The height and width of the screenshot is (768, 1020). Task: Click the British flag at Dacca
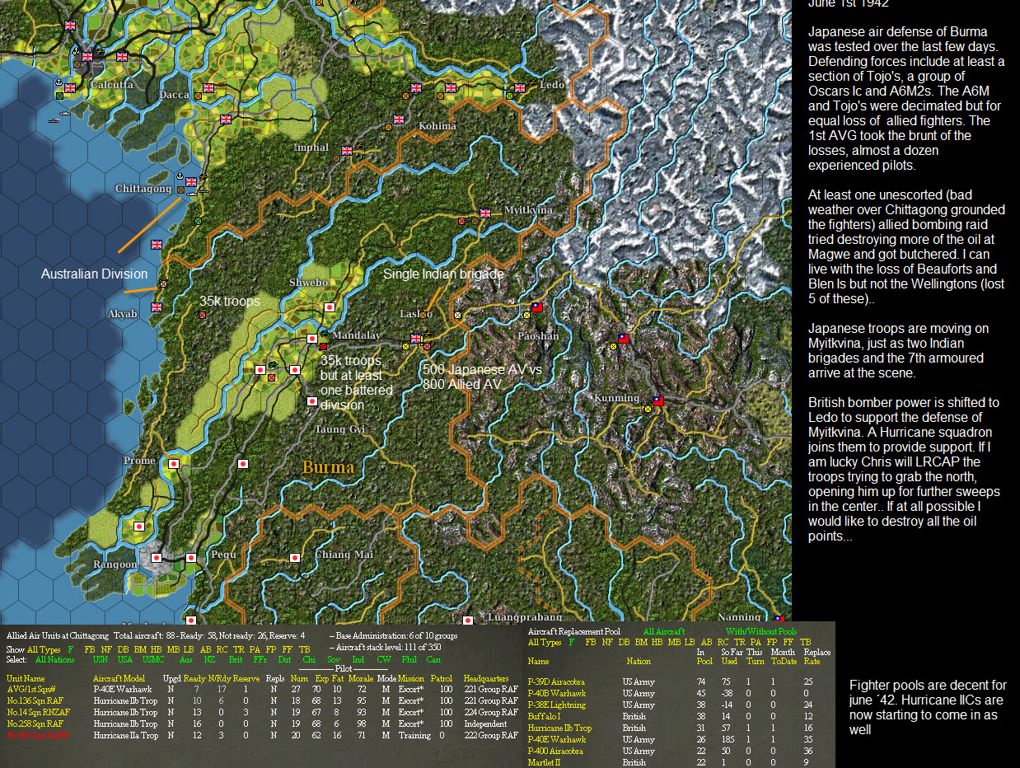pyautogui.click(x=208, y=88)
